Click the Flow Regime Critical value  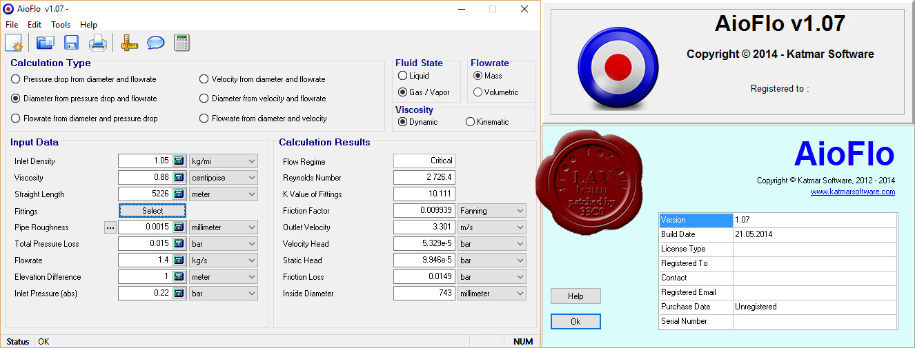pyautogui.click(x=424, y=161)
